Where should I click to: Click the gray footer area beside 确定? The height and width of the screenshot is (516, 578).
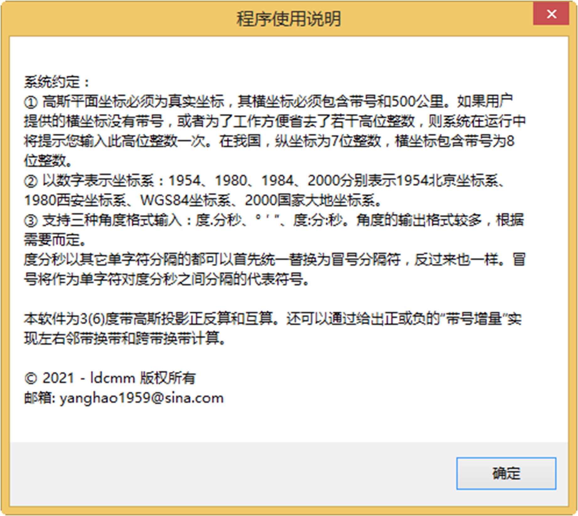point(232,474)
